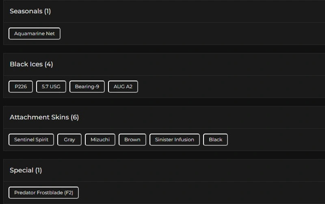The width and height of the screenshot is (325, 204).
Task: Click the (6) count beside Attachment Skins
Action: (x=75, y=117)
